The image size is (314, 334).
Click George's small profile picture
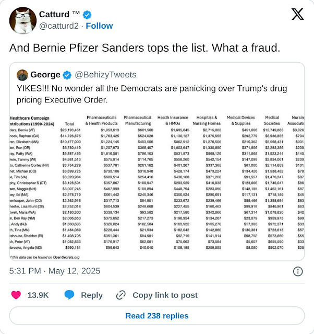coord(22,75)
